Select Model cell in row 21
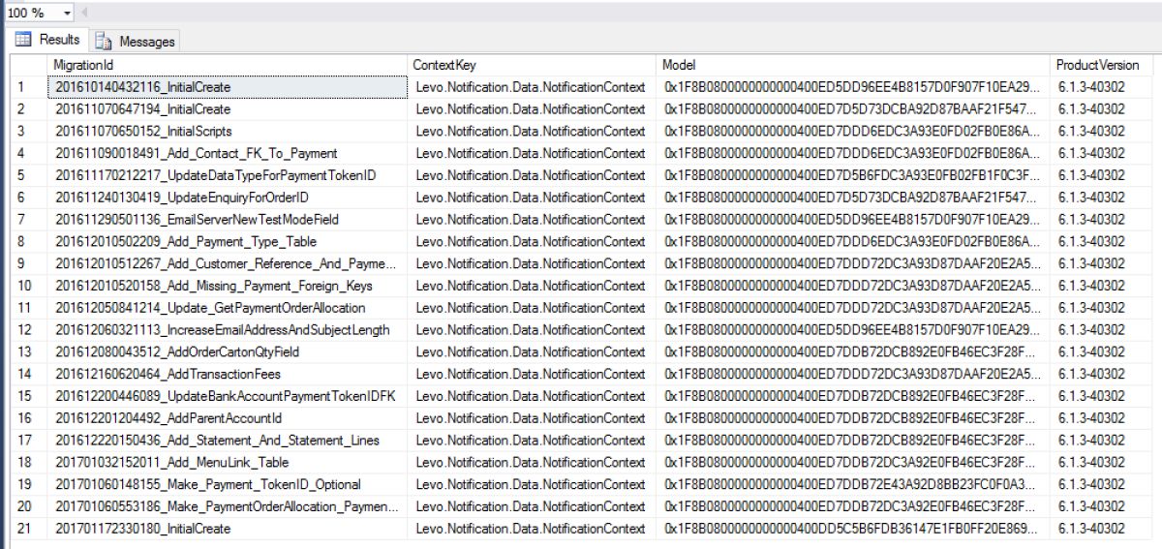Viewport: 1162px width, 549px height. [853, 529]
